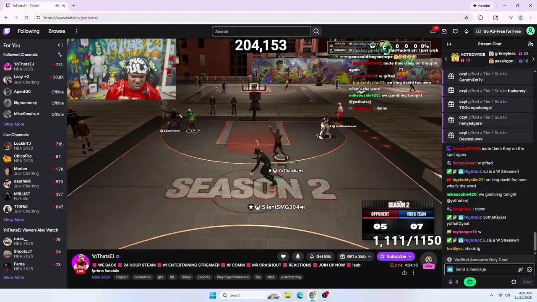This screenshot has width=537, height=302.
Task: Open Prime loot crown icon with 32 badge
Action: pyautogui.click(x=433, y=31)
